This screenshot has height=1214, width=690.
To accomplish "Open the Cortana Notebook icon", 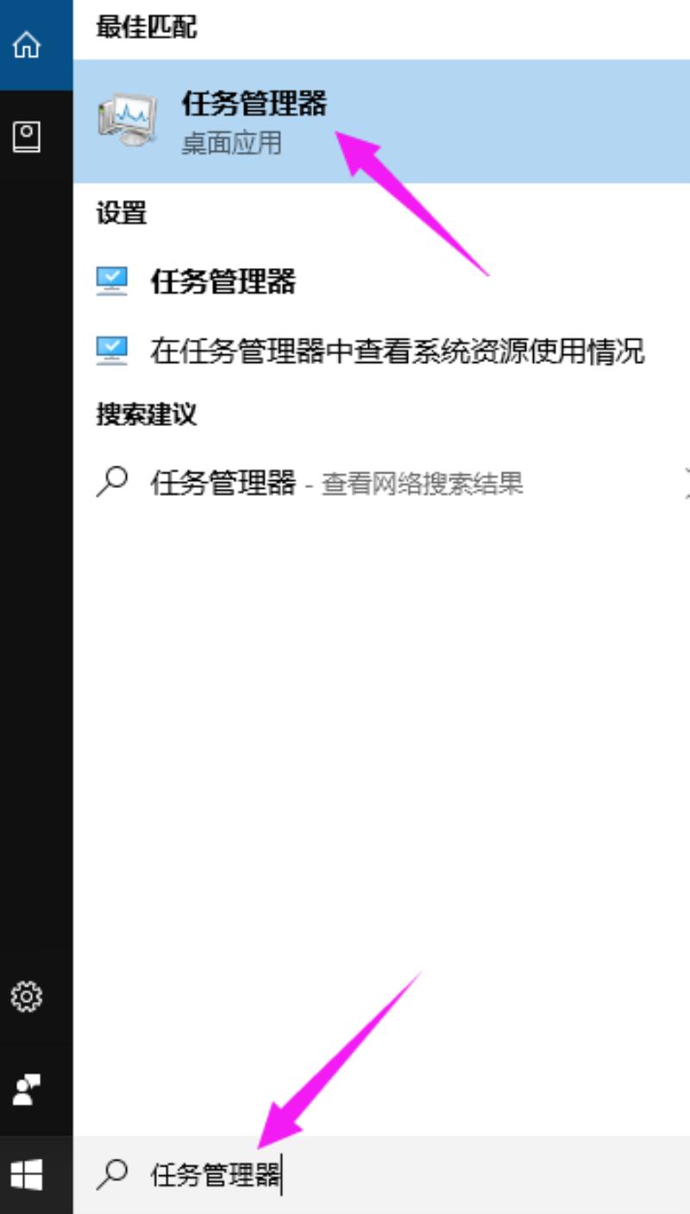I will (x=27, y=137).
